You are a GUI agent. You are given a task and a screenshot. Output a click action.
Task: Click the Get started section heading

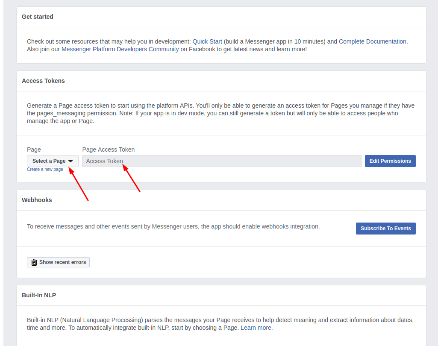click(38, 17)
